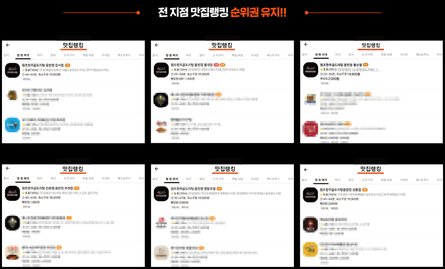Switch to 아시안 tab in the 부천점 panel
Image resolution: width=445 pixels, height=269 pixels.
point(106,178)
